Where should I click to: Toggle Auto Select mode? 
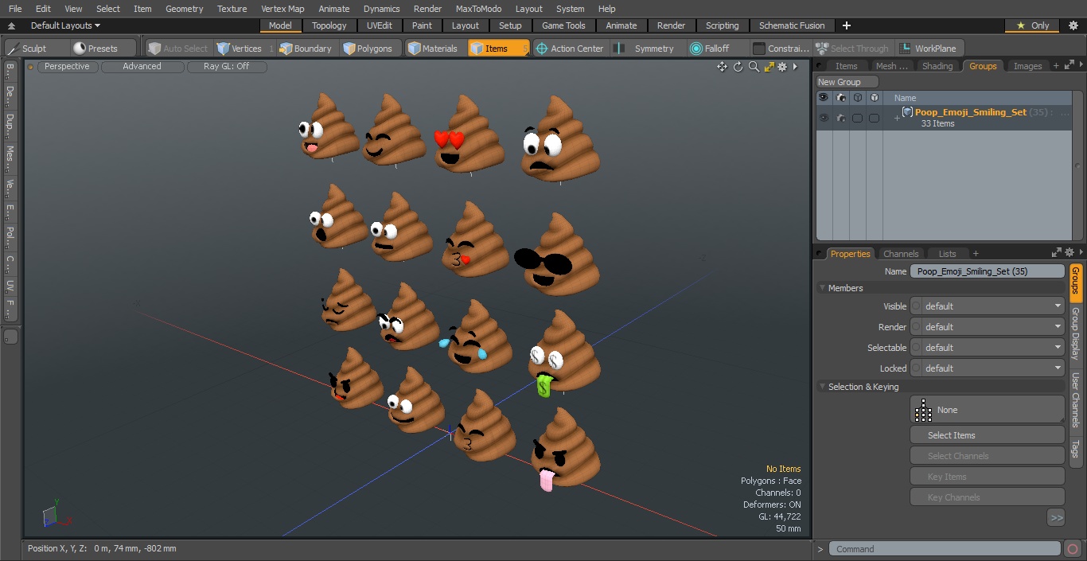tap(177, 49)
